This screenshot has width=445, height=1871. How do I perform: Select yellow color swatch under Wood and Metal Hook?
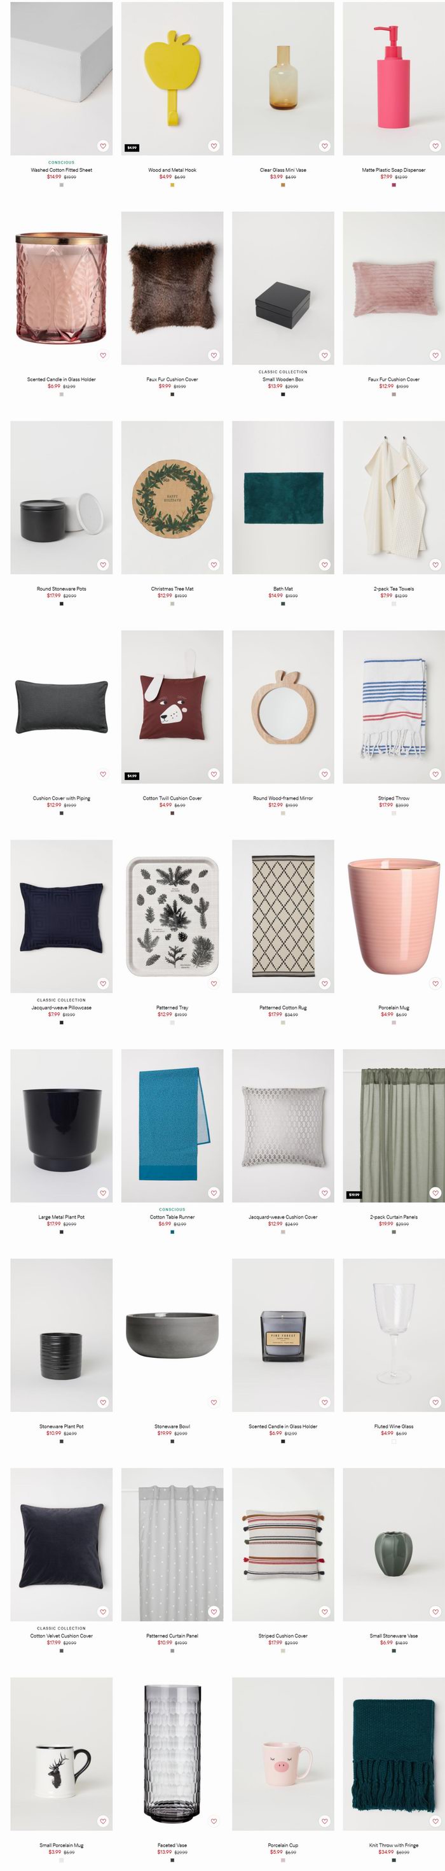pyautogui.click(x=172, y=185)
